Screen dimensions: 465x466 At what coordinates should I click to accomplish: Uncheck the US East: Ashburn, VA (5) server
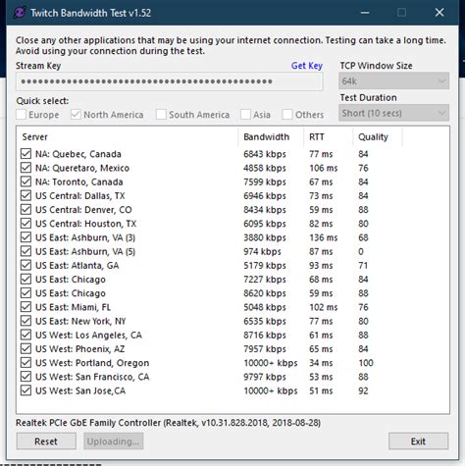click(26, 251)
